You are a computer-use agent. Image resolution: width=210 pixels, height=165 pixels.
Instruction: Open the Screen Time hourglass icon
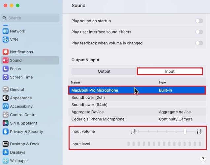(x=5, y=77)
